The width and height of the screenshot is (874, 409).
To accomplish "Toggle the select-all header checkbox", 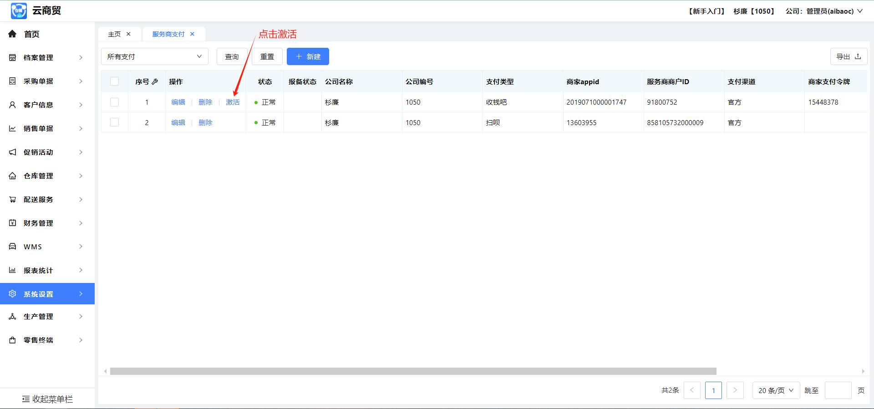I will 115,81.
